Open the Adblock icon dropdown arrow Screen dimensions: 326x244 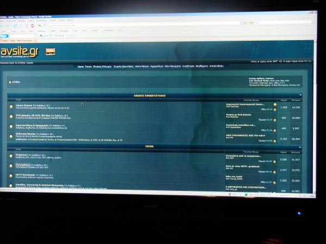coord(35,26)
